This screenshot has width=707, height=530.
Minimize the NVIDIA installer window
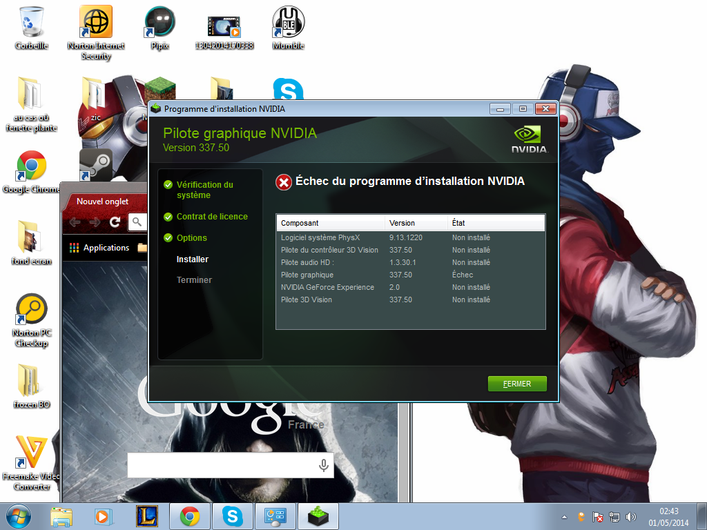coord(500,109)
